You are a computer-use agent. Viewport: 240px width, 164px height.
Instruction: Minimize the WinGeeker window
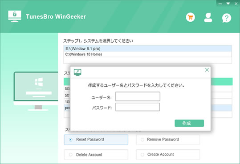[x=220, y=4]
